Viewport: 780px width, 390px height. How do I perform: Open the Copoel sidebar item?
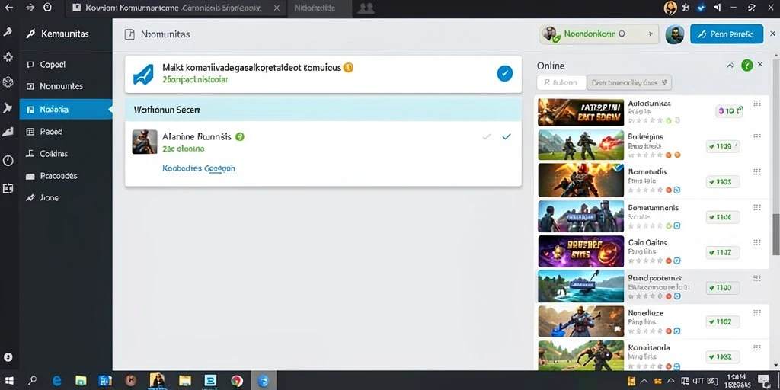66,65
